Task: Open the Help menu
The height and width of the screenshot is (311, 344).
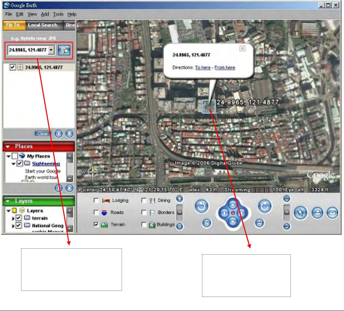Action: [x=72, y=14]
